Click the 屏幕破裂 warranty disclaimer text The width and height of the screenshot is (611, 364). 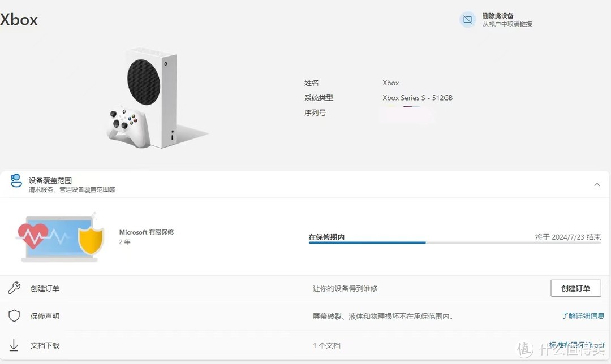(384, 316)
